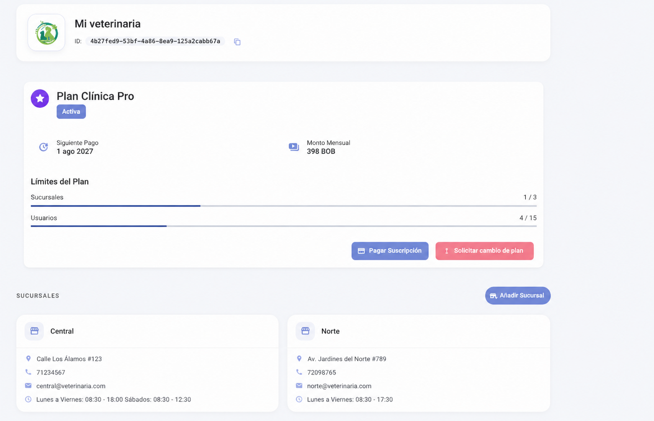The width and height of the screenshot is (654, 421).
Task: Open the Norte branch name
Action: (330, 331)
